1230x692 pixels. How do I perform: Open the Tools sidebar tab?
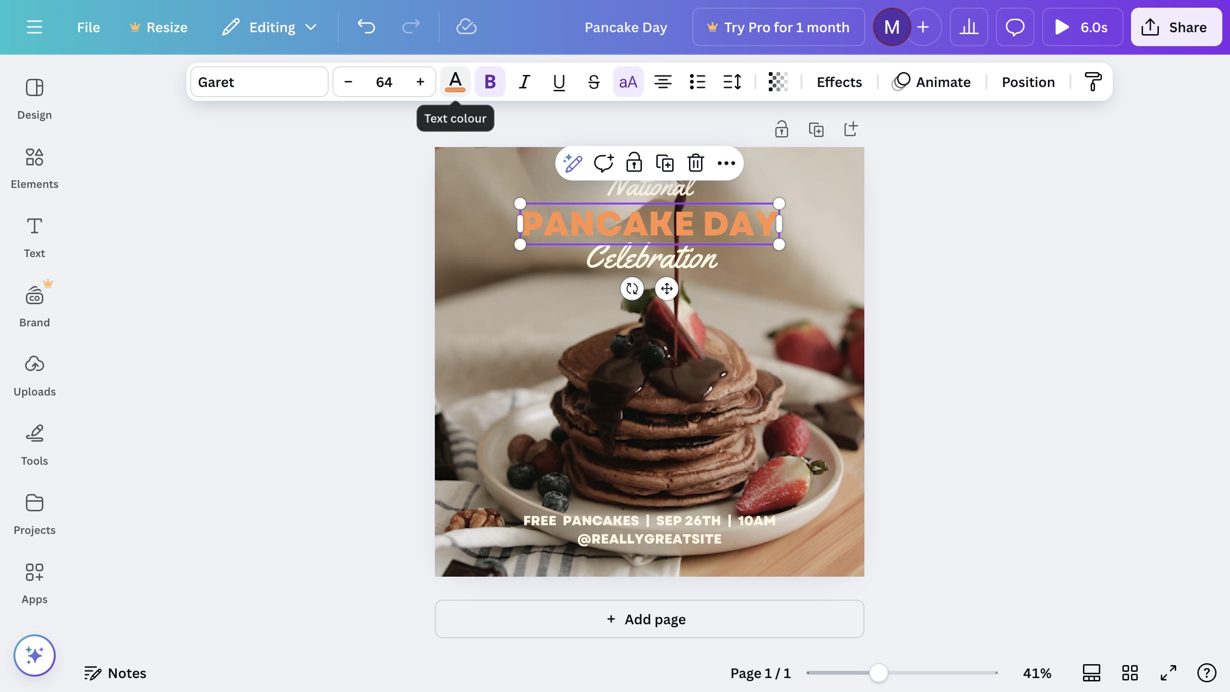click(x=34, y=445)
